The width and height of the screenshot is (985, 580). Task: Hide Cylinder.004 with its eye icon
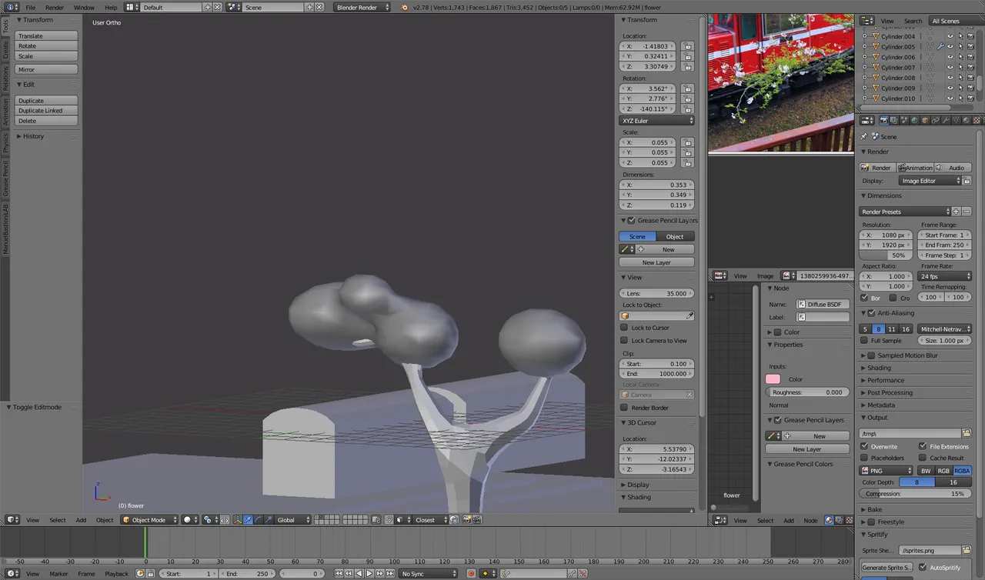point(950,36)
